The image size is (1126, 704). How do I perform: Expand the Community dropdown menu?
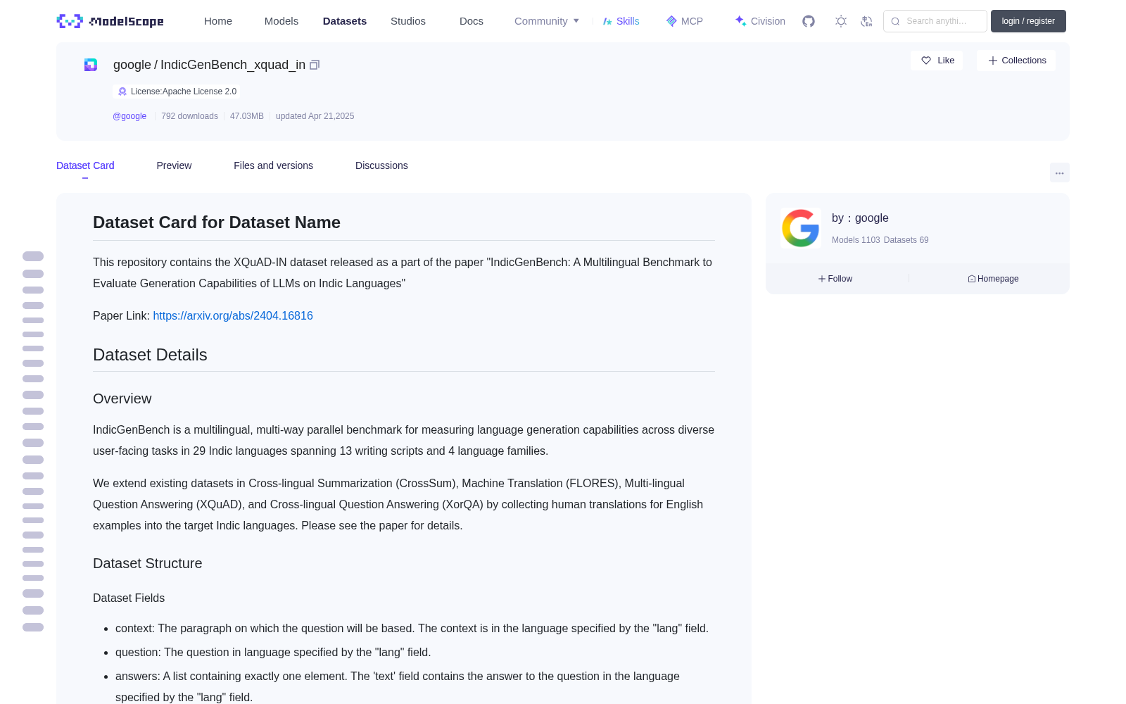(x=547, y=21)
